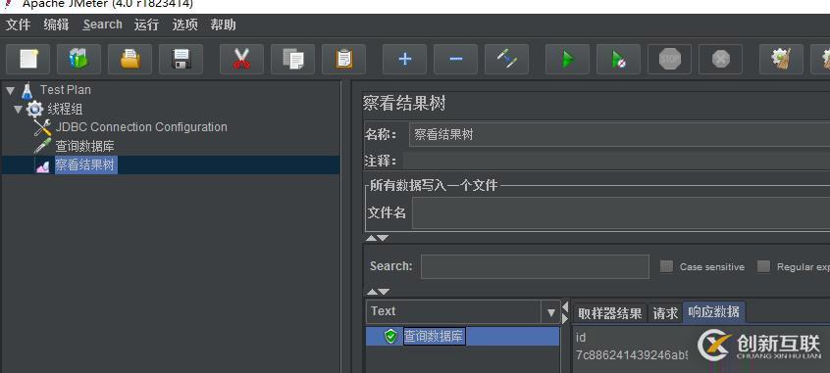This screenshot has height=373, width=830.
Task: Open the 选项 menu
Action: point(184,24)
